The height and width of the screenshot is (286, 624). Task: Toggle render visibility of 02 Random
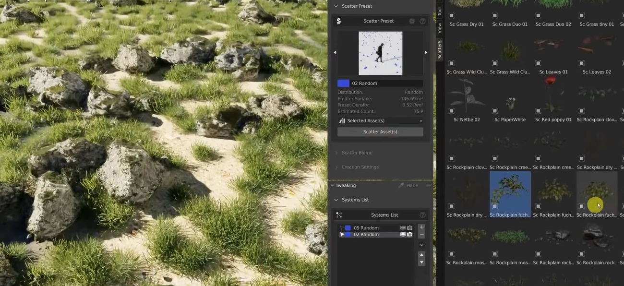(x=409, y=235)
